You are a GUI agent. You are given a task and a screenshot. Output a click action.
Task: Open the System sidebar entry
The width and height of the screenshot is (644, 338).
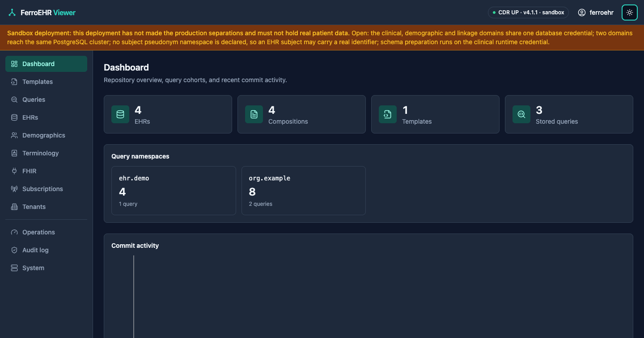46,268
